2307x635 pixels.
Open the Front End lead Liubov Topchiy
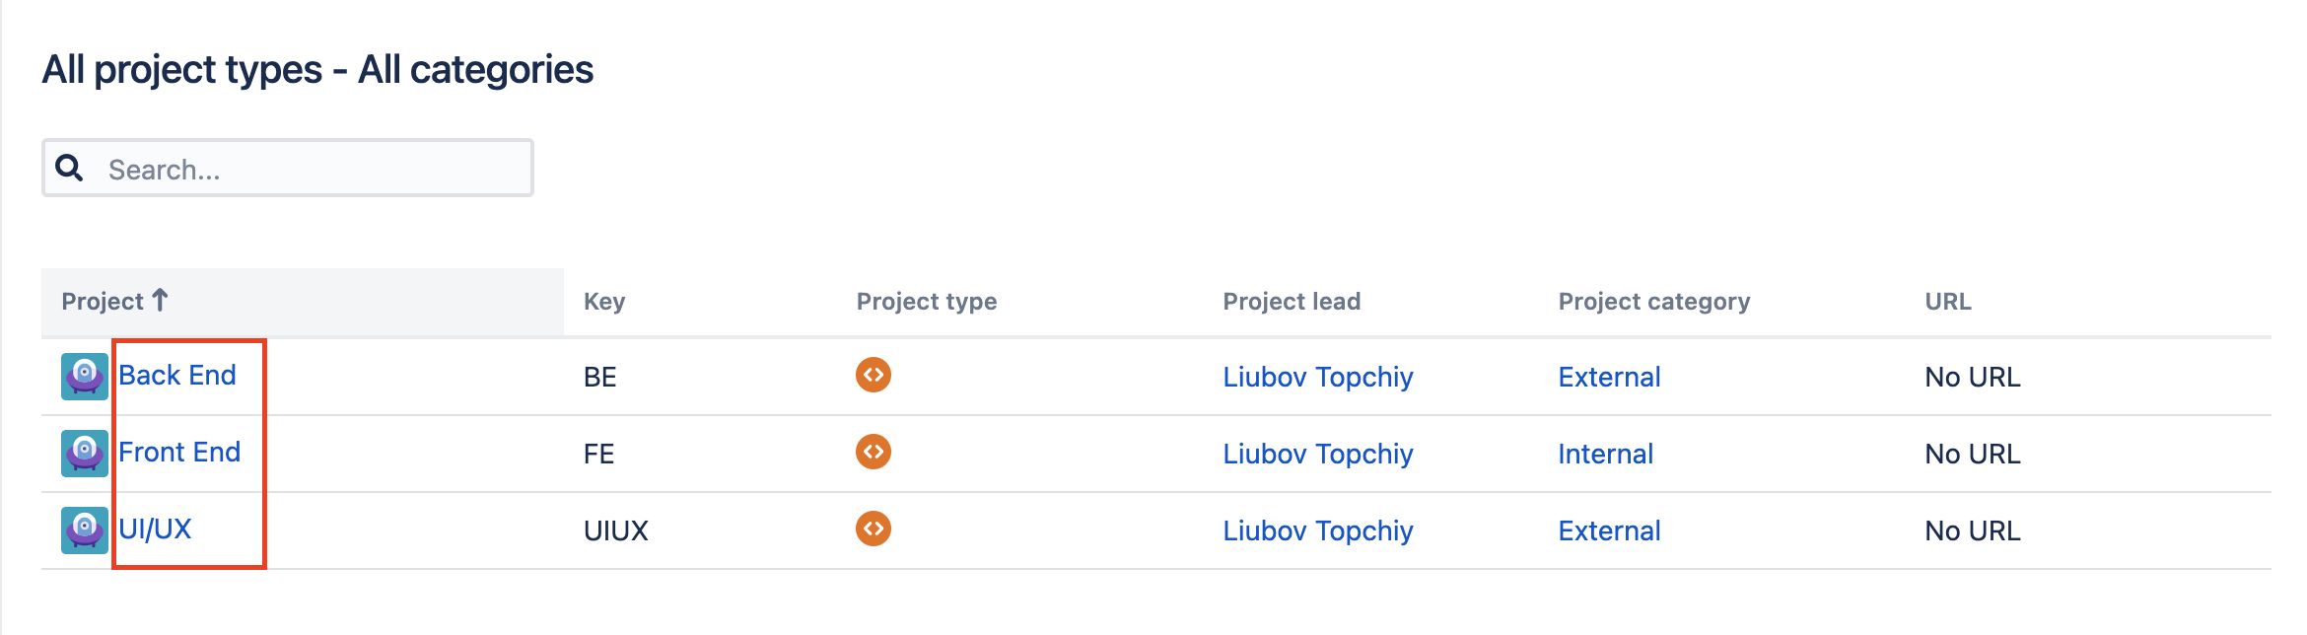1317,454
